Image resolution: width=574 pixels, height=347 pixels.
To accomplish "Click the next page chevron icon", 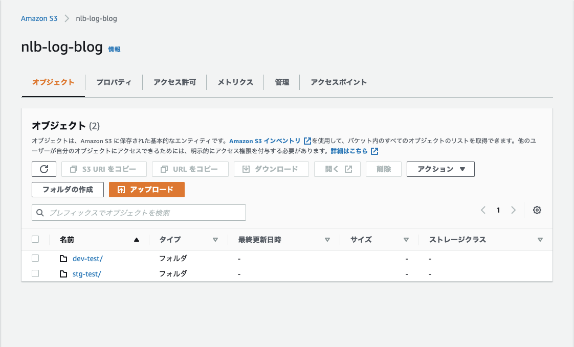I will (513, 210).
